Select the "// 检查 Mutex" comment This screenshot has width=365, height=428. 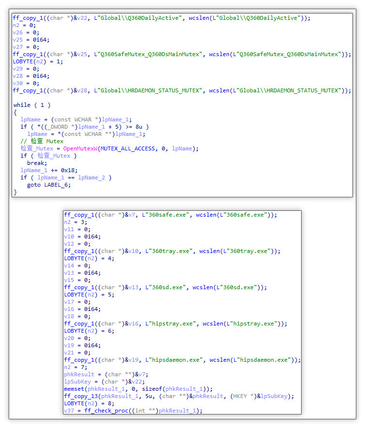[42, 141]
